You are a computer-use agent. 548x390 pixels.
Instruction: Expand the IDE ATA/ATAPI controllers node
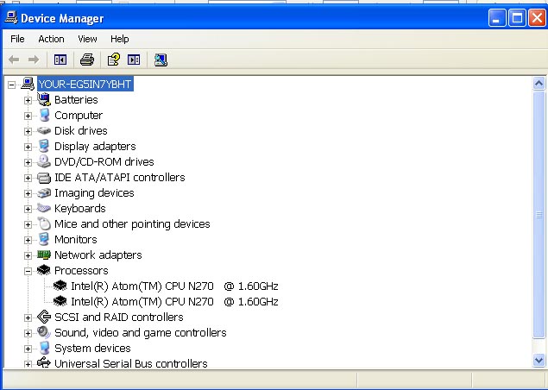[x=28, y=178]
